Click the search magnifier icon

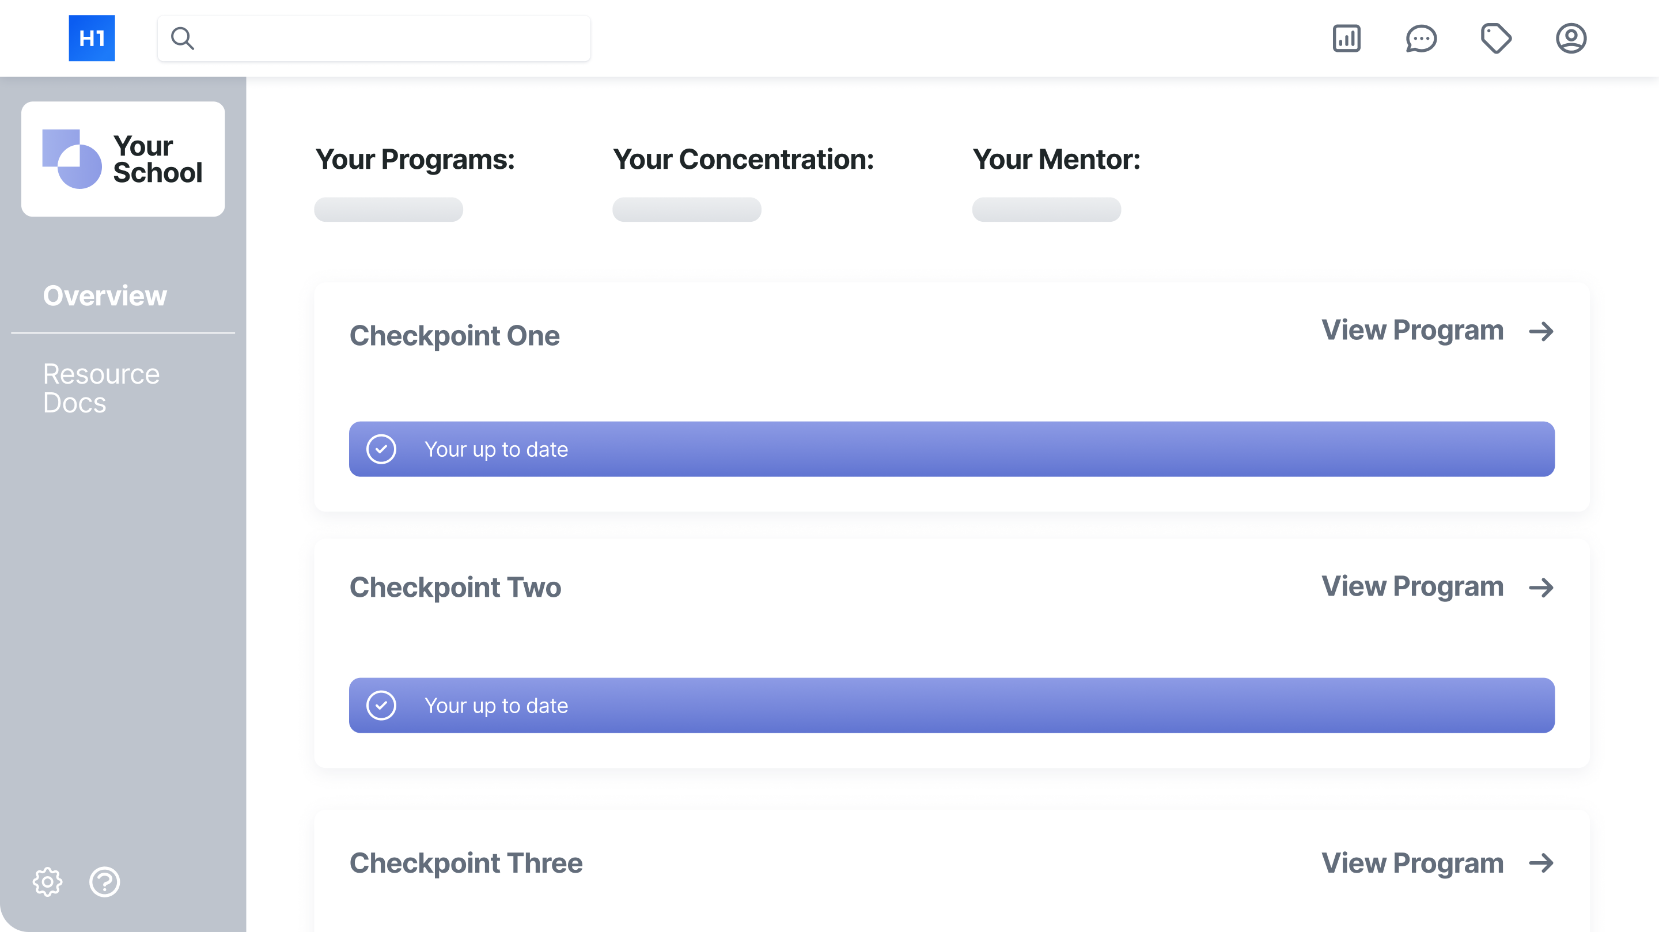(182, 39)
